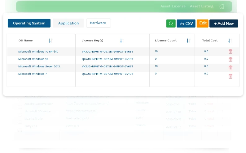Viewport: 246px width, 153px height.
Task: Select Microsoft Windows Sever 2012 name
Action: [x=39, y=66]
